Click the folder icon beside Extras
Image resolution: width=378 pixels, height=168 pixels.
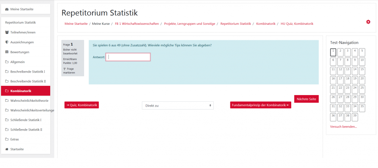point(7,140)
